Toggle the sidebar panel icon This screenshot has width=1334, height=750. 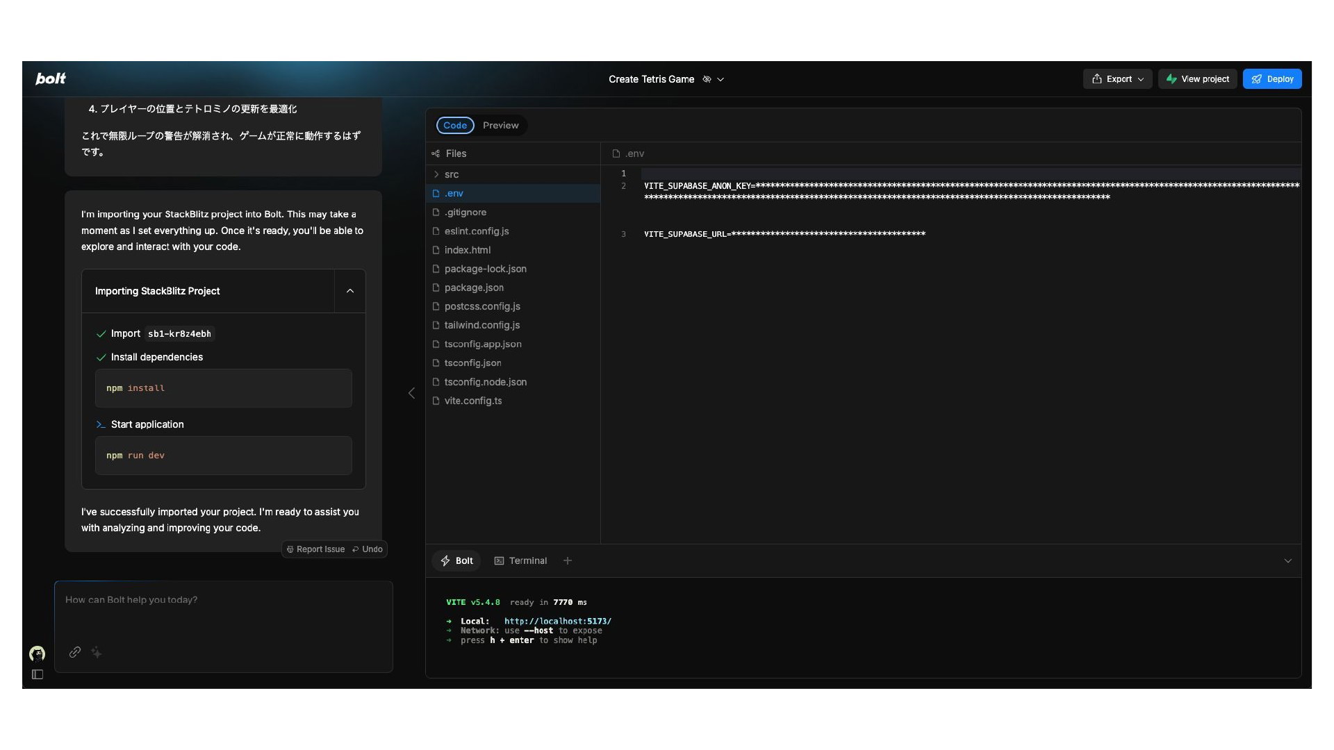pyautogui.click(x=38, y=674)
